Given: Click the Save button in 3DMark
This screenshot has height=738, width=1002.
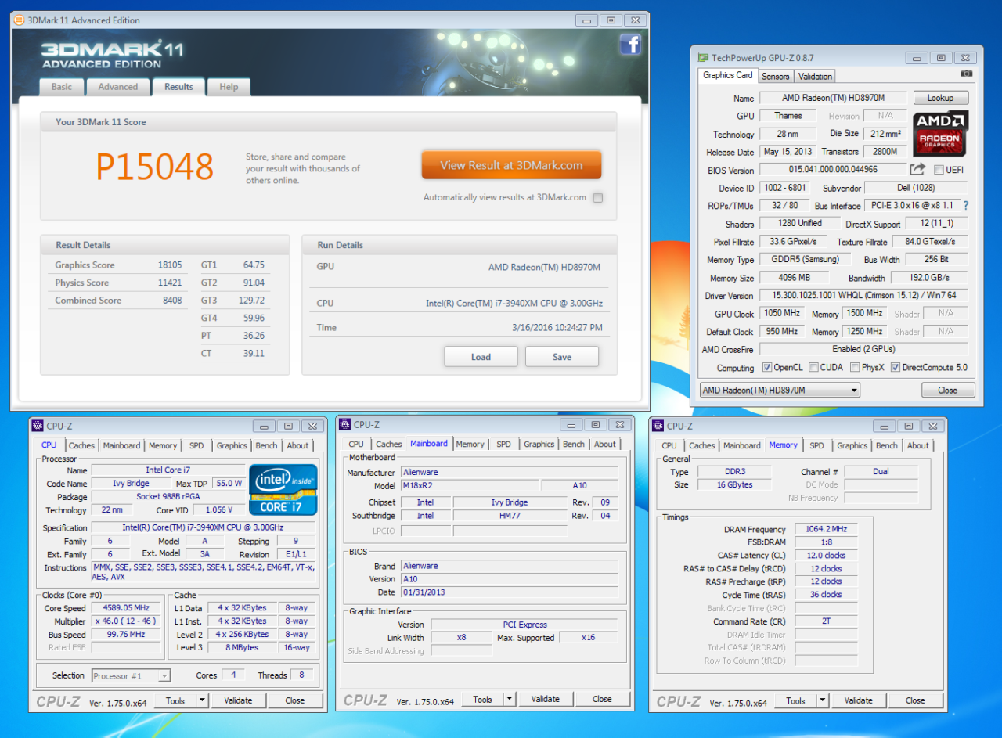Looking at the screenshot, I should point(562,357).
